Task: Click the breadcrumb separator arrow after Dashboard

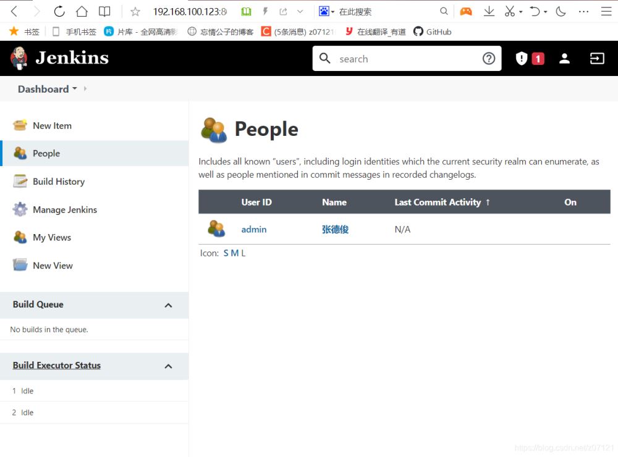Action: (85, 89)
